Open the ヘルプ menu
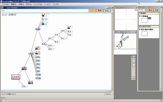The image size is (163, 102). 55,4
